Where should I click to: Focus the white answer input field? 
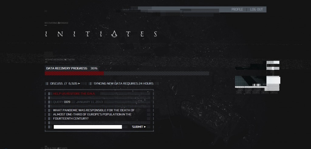[88, 127]
